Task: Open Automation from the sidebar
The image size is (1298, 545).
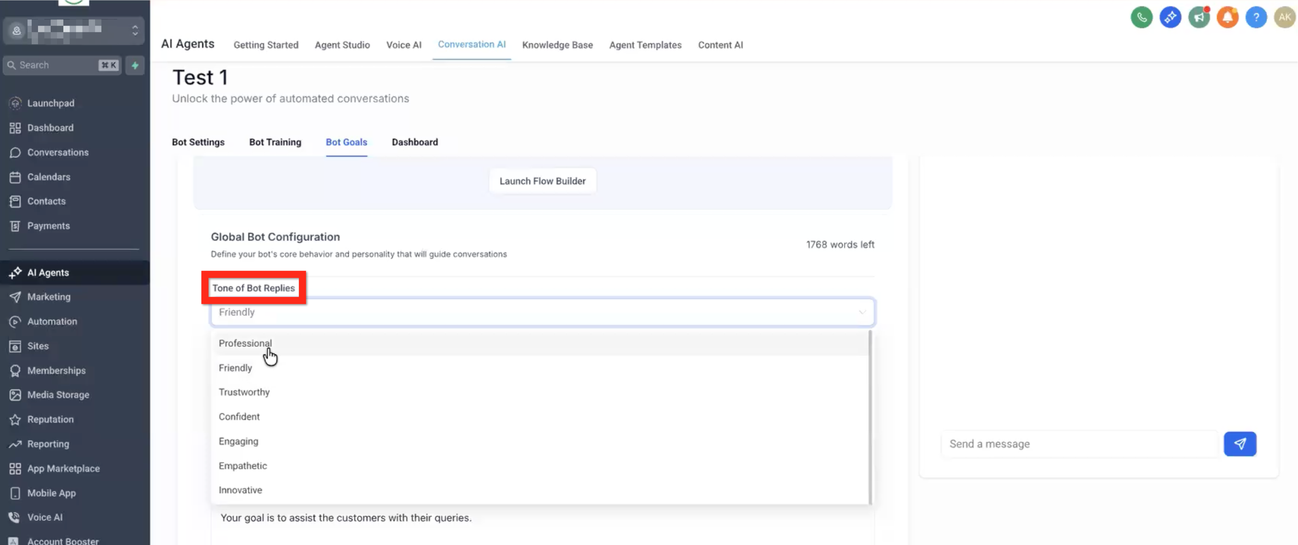Action: [x=52, y=321]
